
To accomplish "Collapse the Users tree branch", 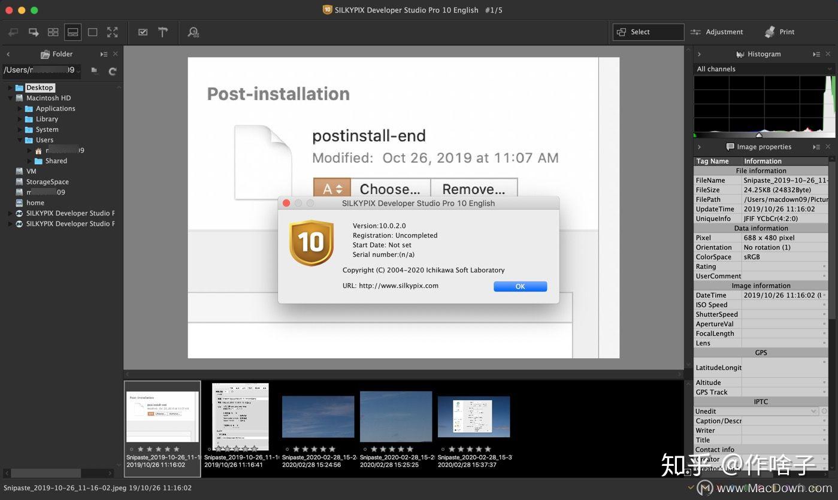I will pos(20,140).
